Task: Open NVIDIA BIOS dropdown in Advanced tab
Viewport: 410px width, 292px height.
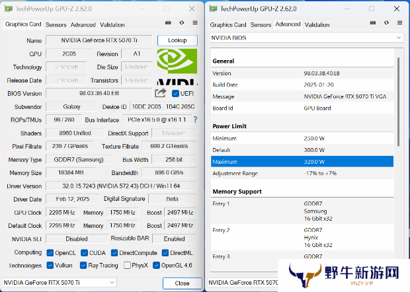Action: click(x=307, y=38)
